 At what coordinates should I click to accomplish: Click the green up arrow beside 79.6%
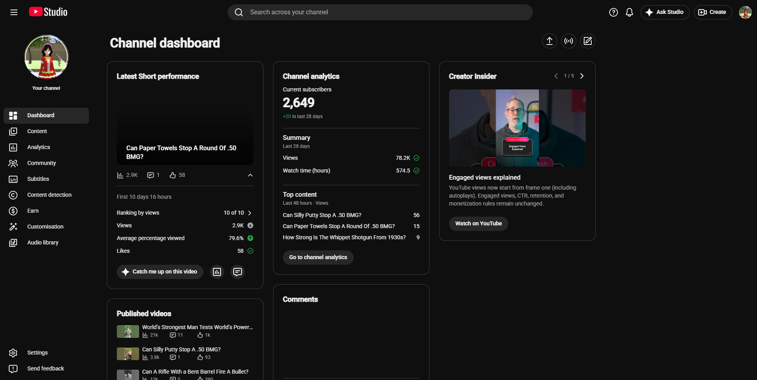pyautogui.click(x=250, y=238)
